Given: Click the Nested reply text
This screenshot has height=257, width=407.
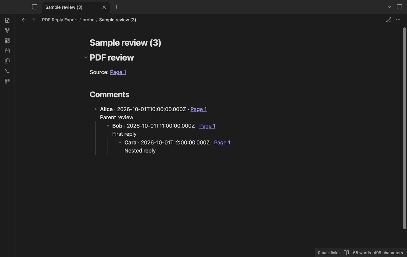Looking at the screenshot, I should click(140, 150).
